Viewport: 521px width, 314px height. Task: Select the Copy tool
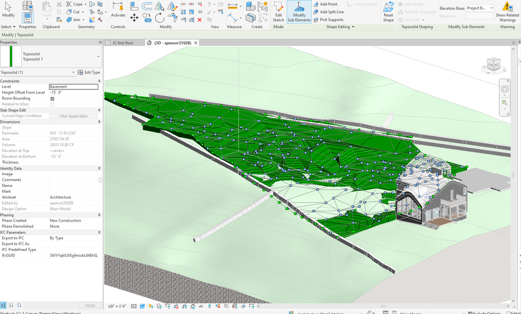point(147,18)
